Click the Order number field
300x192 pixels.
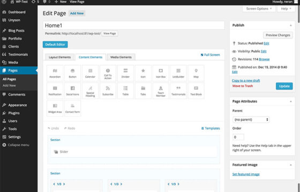click(238, 137)
